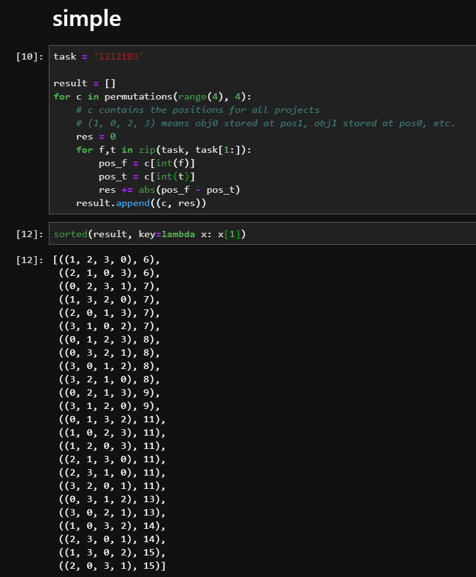
Task: Click the "simple" markdown heading
Action: 86,19
